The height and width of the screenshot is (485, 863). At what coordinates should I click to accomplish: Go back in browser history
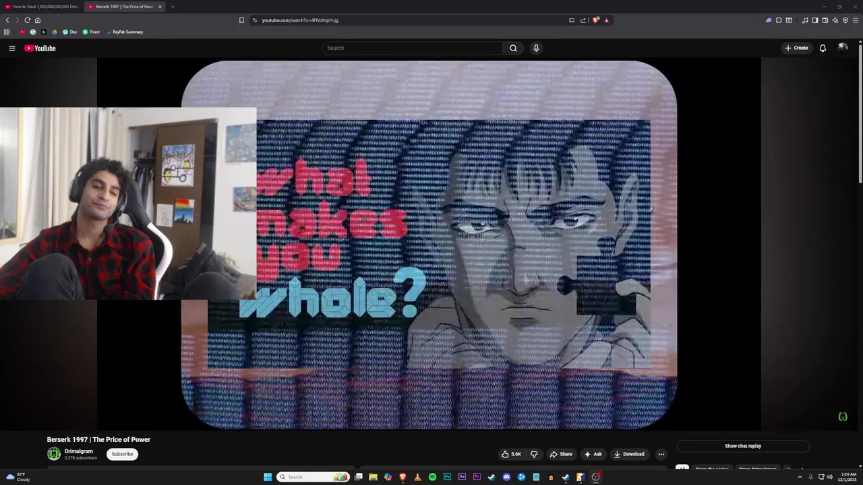[x=7, y=20]
